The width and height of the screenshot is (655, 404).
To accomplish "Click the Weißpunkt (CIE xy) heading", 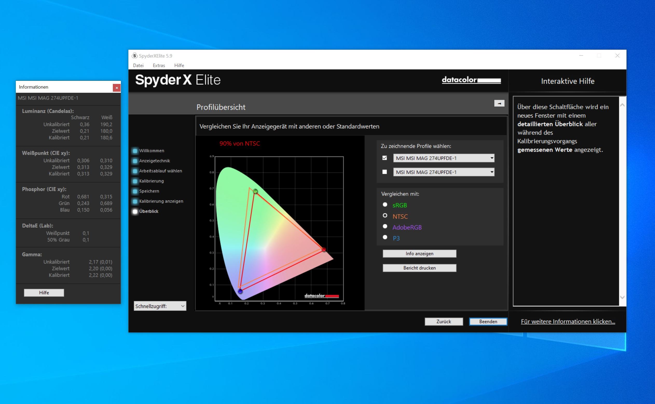I will click(x=46, y=153).
